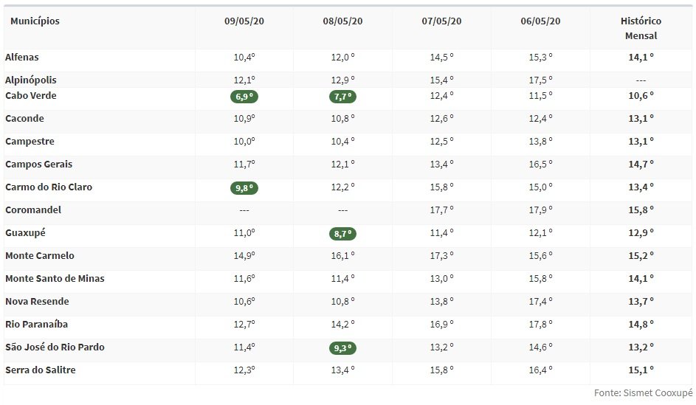Screen dimensions: 696x405
Task: Select the Serra do Salitre row name
Action: click(41, 370)
